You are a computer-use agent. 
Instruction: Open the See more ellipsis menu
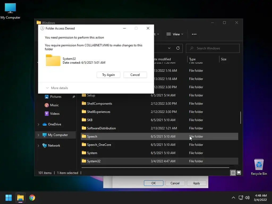click(x=194, y=34)
